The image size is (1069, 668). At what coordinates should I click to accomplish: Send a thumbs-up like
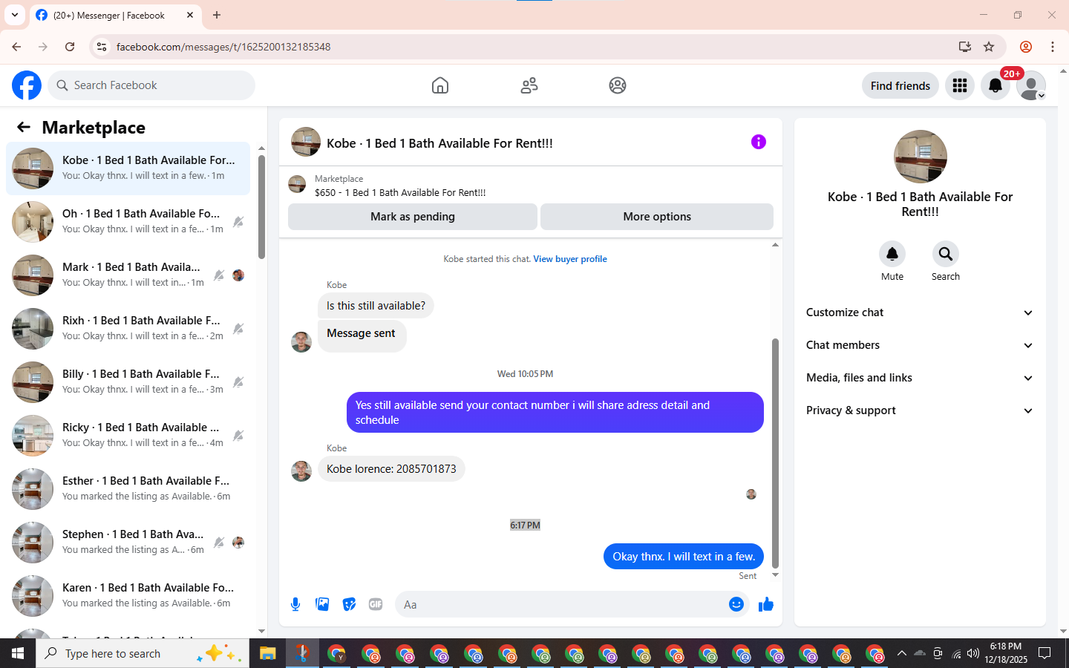point(766,604)
